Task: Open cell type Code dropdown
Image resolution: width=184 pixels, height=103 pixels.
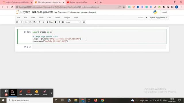Action: pyautogui.click(x=73, y=22)
